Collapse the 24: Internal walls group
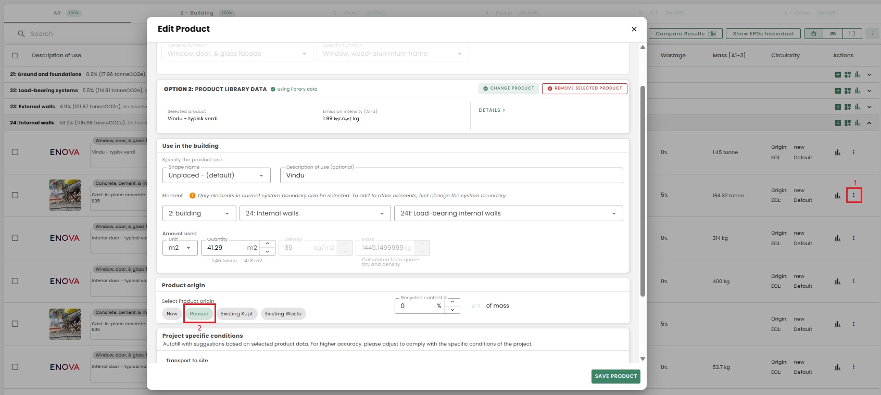This screenshot has width=881, height=395. click(x=869, y=123)
